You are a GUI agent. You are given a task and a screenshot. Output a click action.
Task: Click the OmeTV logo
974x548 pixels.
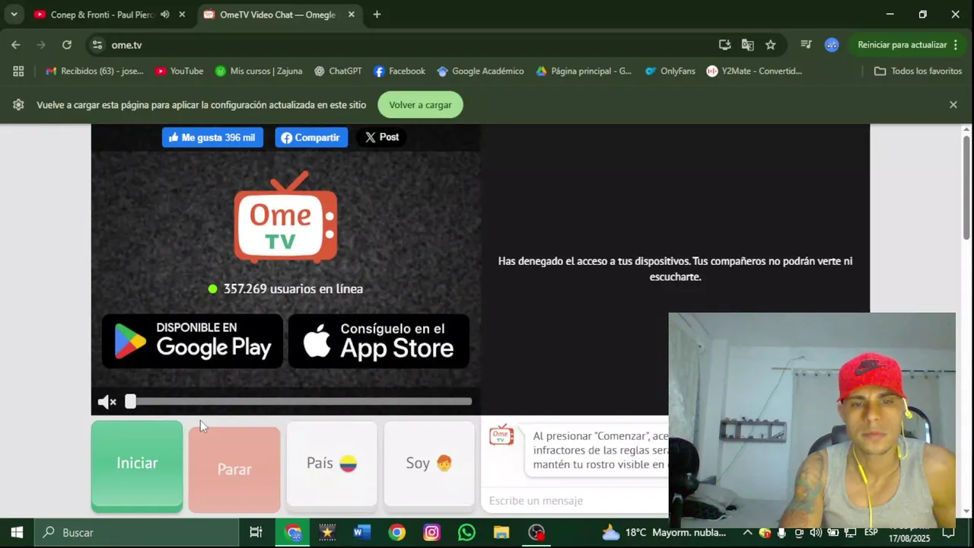click(x=285, y=218)
